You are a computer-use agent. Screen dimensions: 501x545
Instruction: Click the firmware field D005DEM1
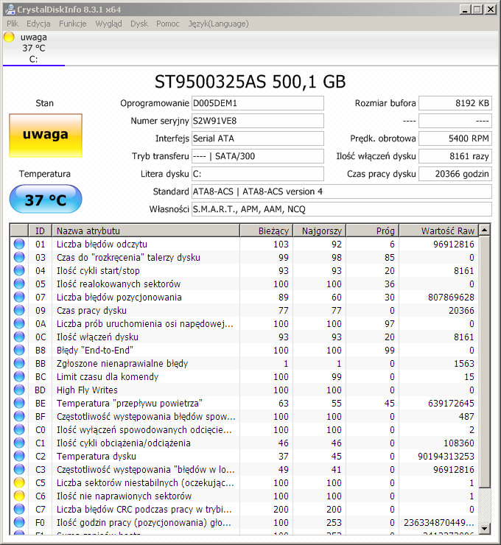(258, 103)
